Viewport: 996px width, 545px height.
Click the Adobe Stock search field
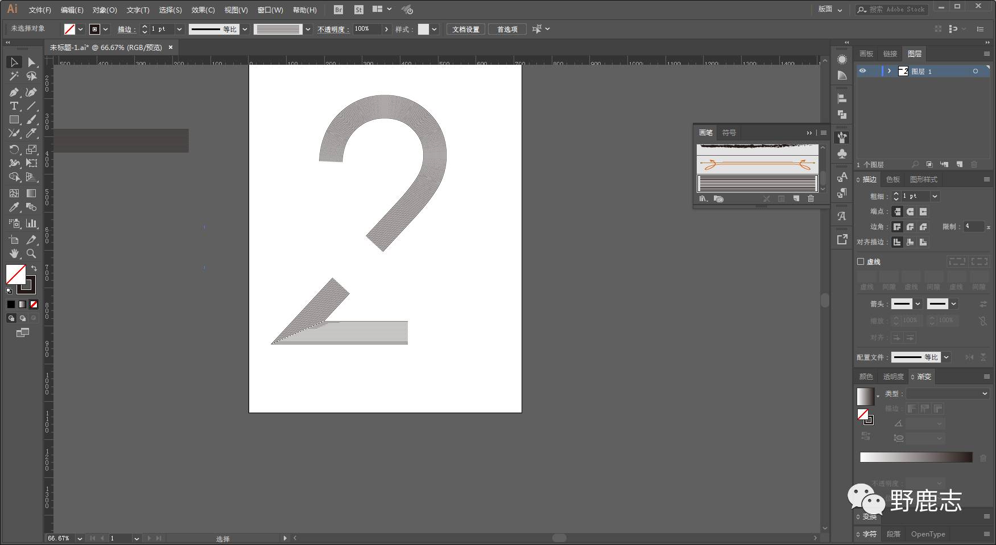896,10
